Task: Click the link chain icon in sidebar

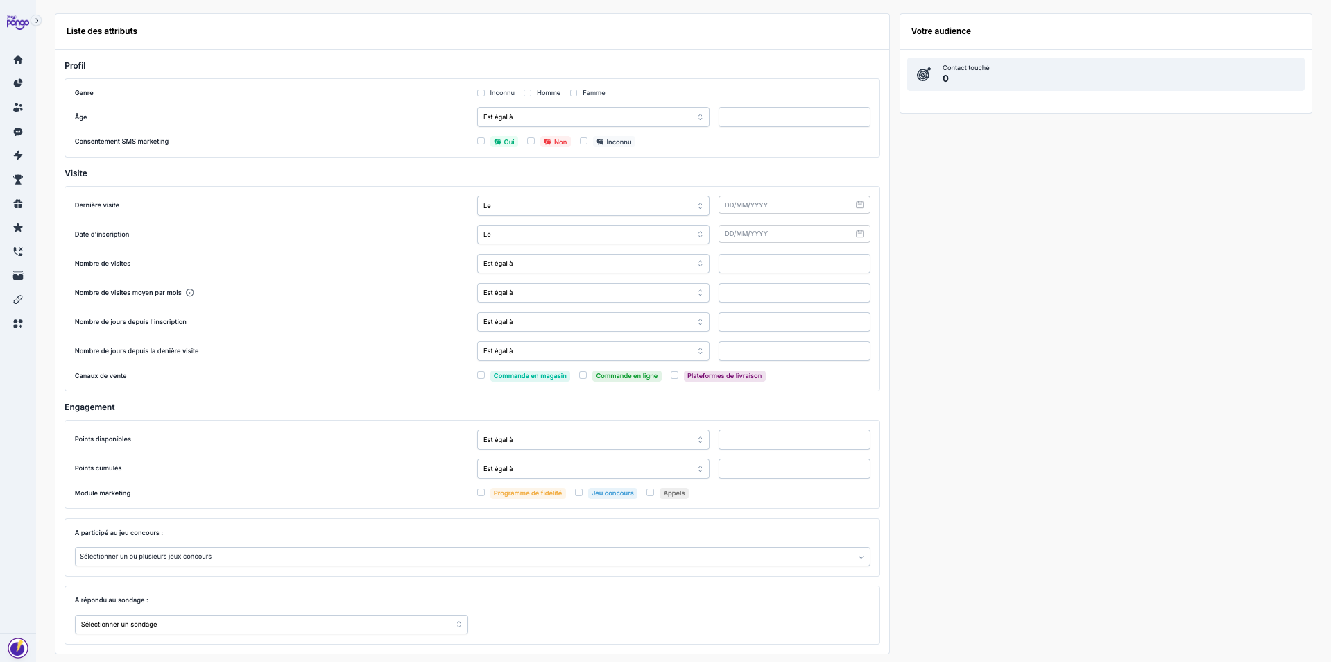Action: [x=18, y=300]
